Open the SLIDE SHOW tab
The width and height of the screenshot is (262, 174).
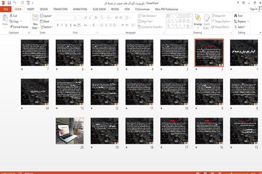(x=99, y=9)
